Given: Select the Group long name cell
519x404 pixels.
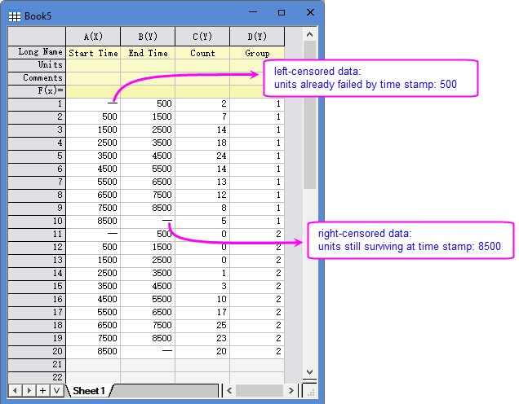Looking at the screenshot, I should click(x=257, y=53).
